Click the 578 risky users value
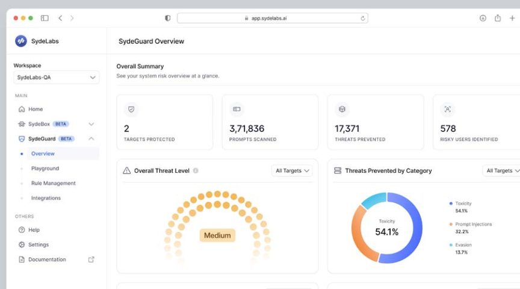 click(448, 128)
